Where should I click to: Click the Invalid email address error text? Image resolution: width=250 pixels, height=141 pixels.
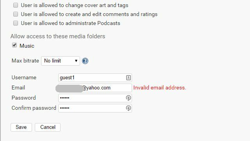coord(160,87)
